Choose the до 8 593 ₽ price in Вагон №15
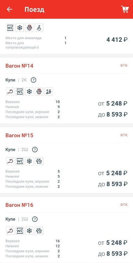Image resolution: width=133 pixels, height=263 pixels. click(113, 184)
